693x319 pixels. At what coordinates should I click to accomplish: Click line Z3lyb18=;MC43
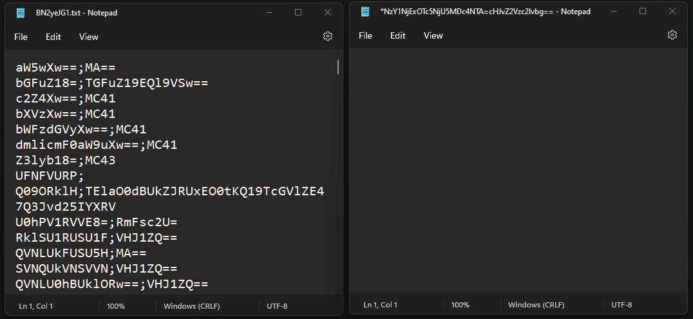pos(66,160)
